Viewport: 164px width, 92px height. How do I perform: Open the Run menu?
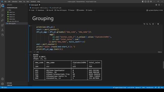click(28, 2)
